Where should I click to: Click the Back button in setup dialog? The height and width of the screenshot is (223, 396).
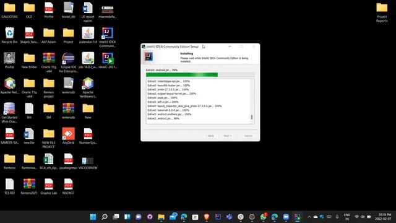[x=210, y=136]
